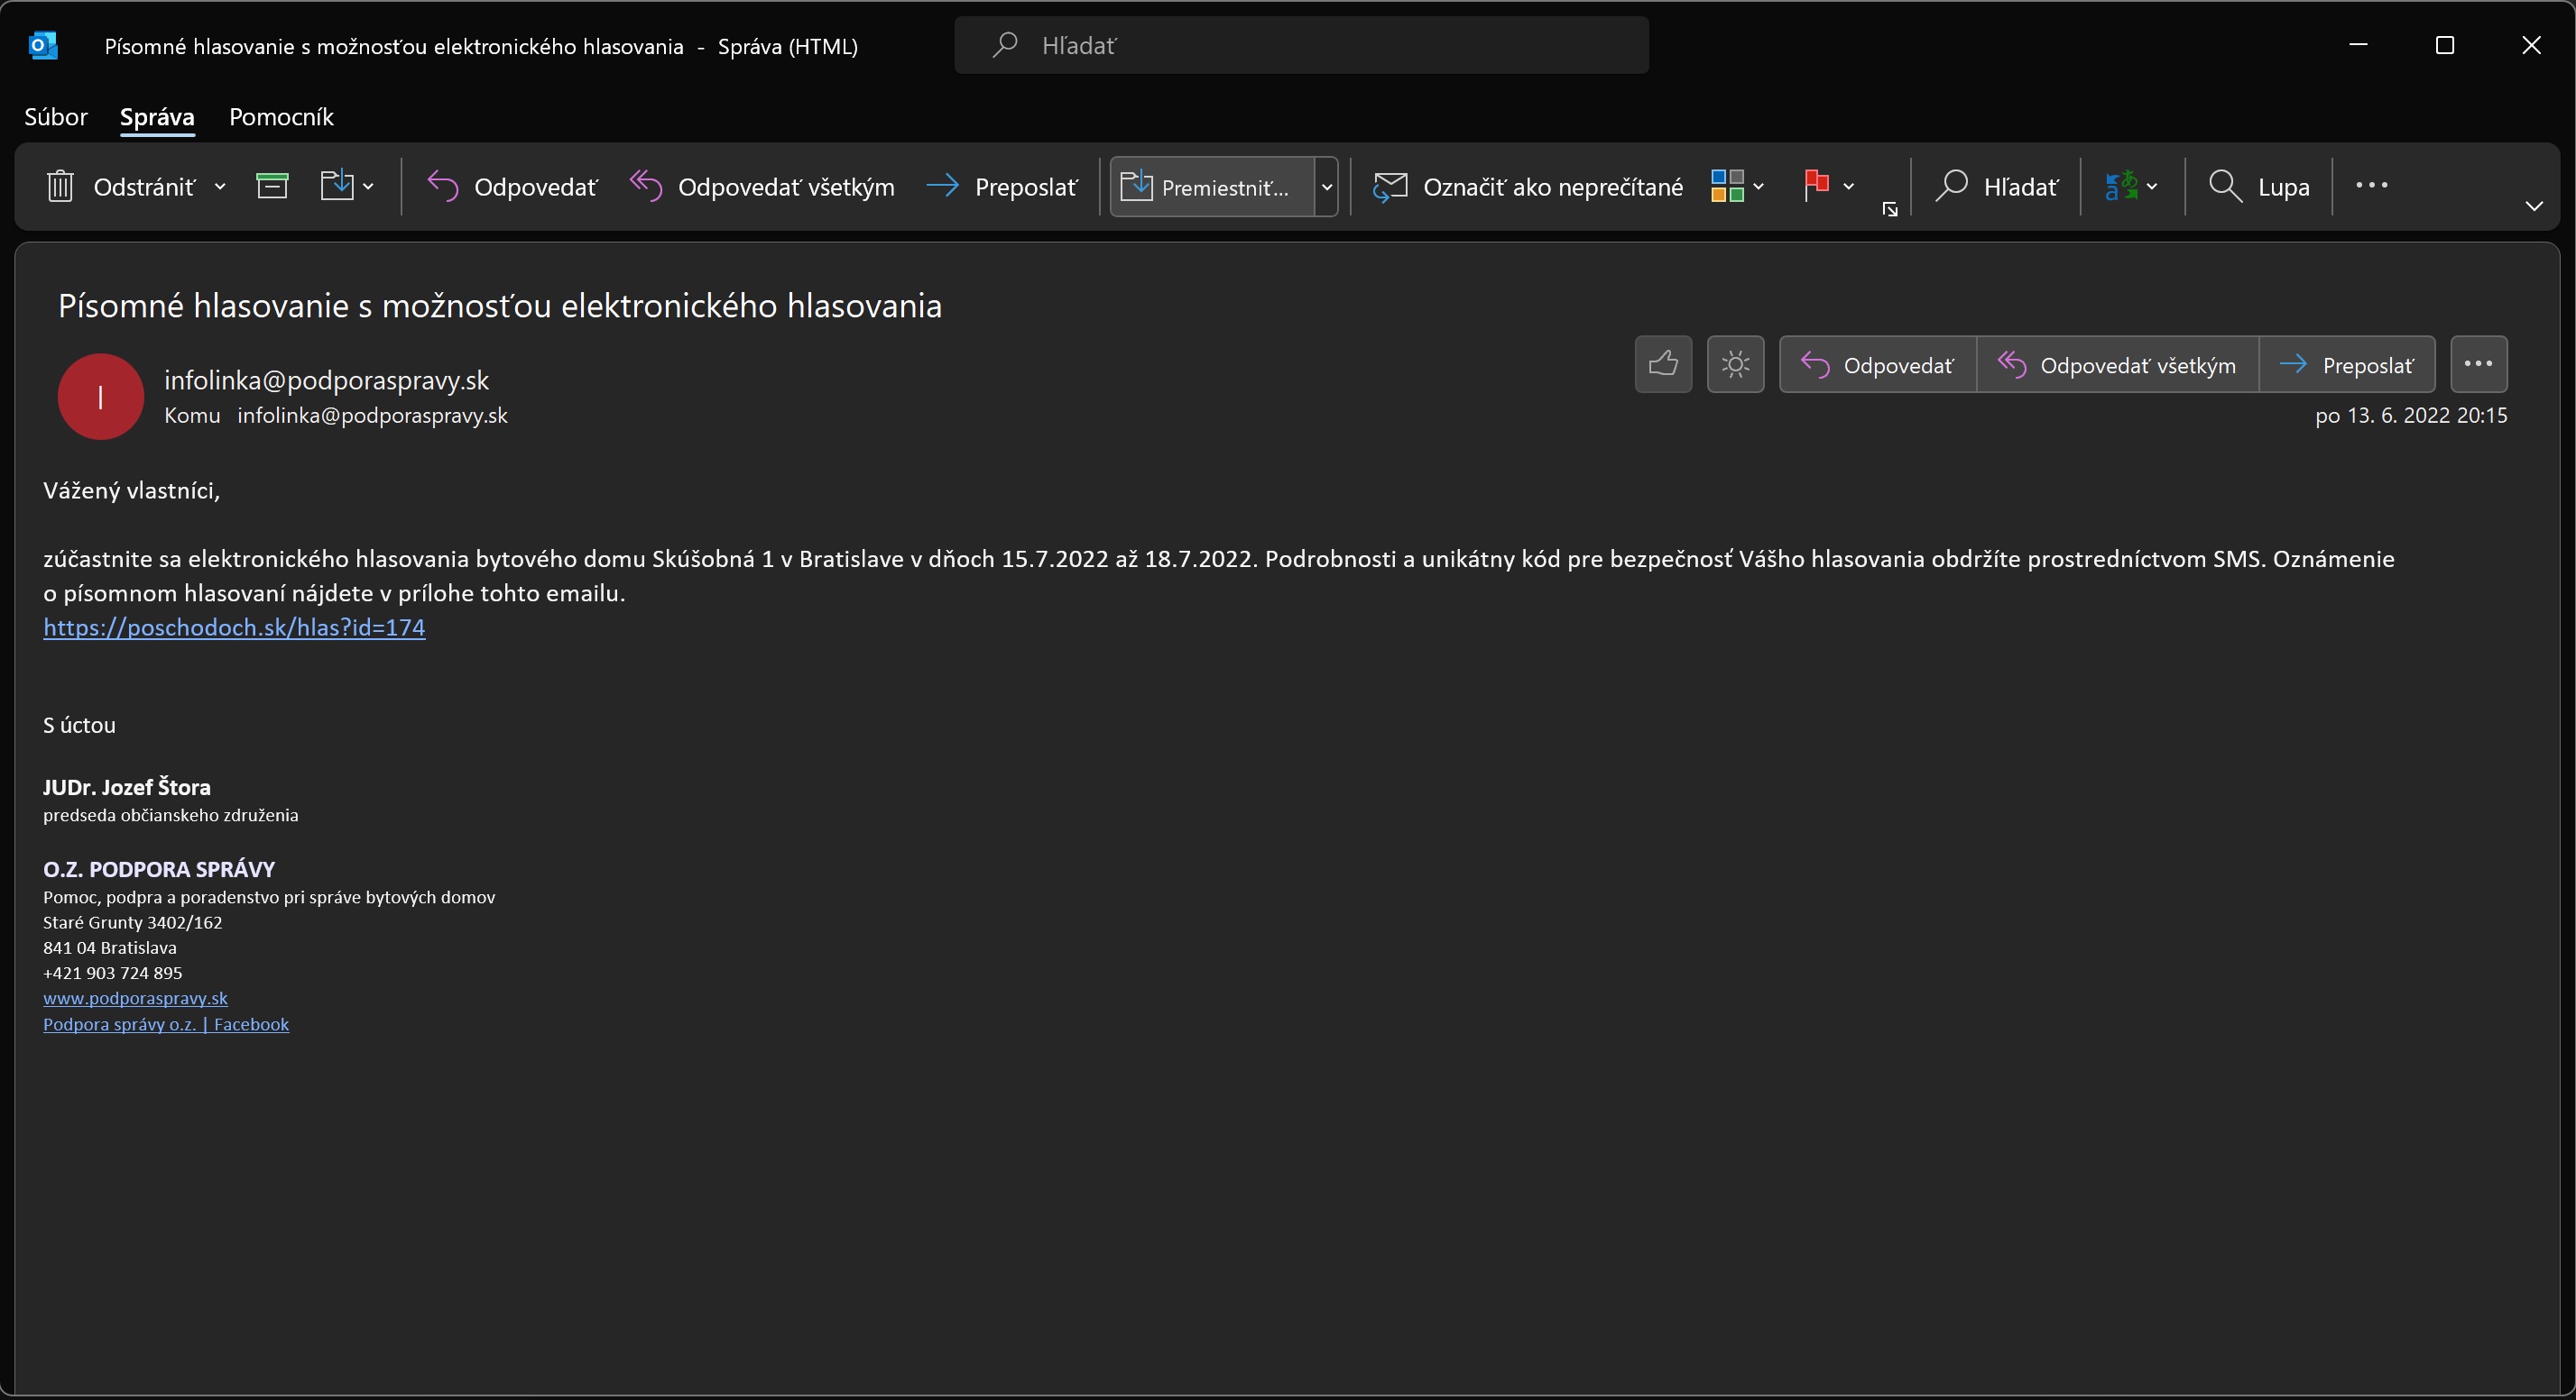Close the message window
This screenshot has width=2576, height=1400.
[2531, 45]
